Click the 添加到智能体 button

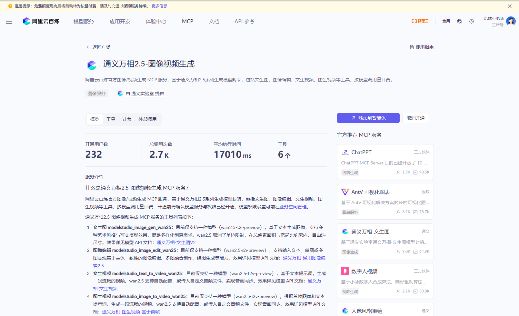(368, 118)
